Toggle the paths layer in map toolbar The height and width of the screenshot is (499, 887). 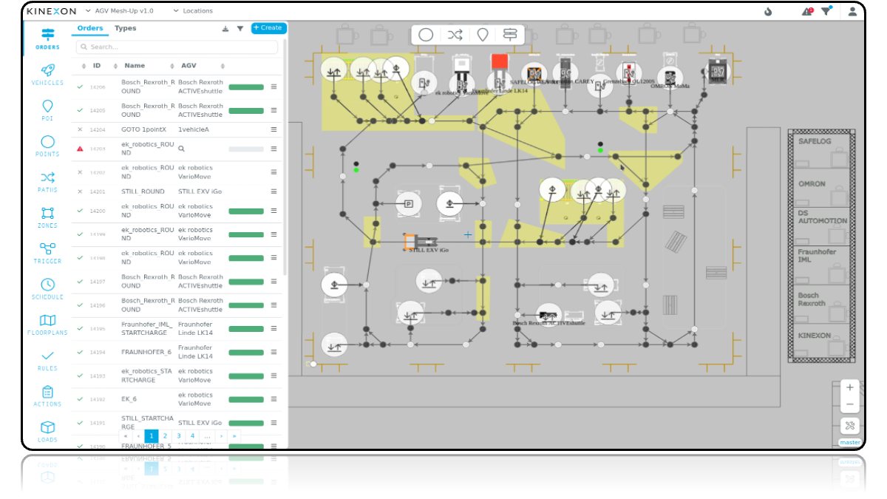455,35
